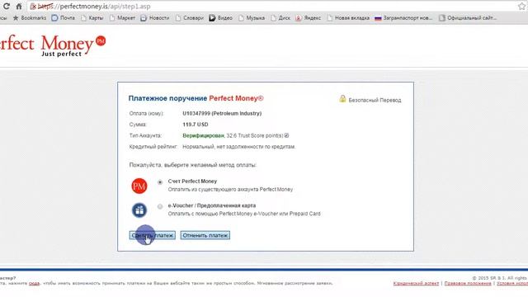
Task: Open the Словари bookmark
Action: (x=189, y=18)
